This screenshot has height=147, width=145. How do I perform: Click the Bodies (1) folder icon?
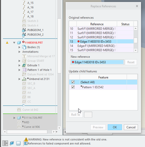coord(24,47)
